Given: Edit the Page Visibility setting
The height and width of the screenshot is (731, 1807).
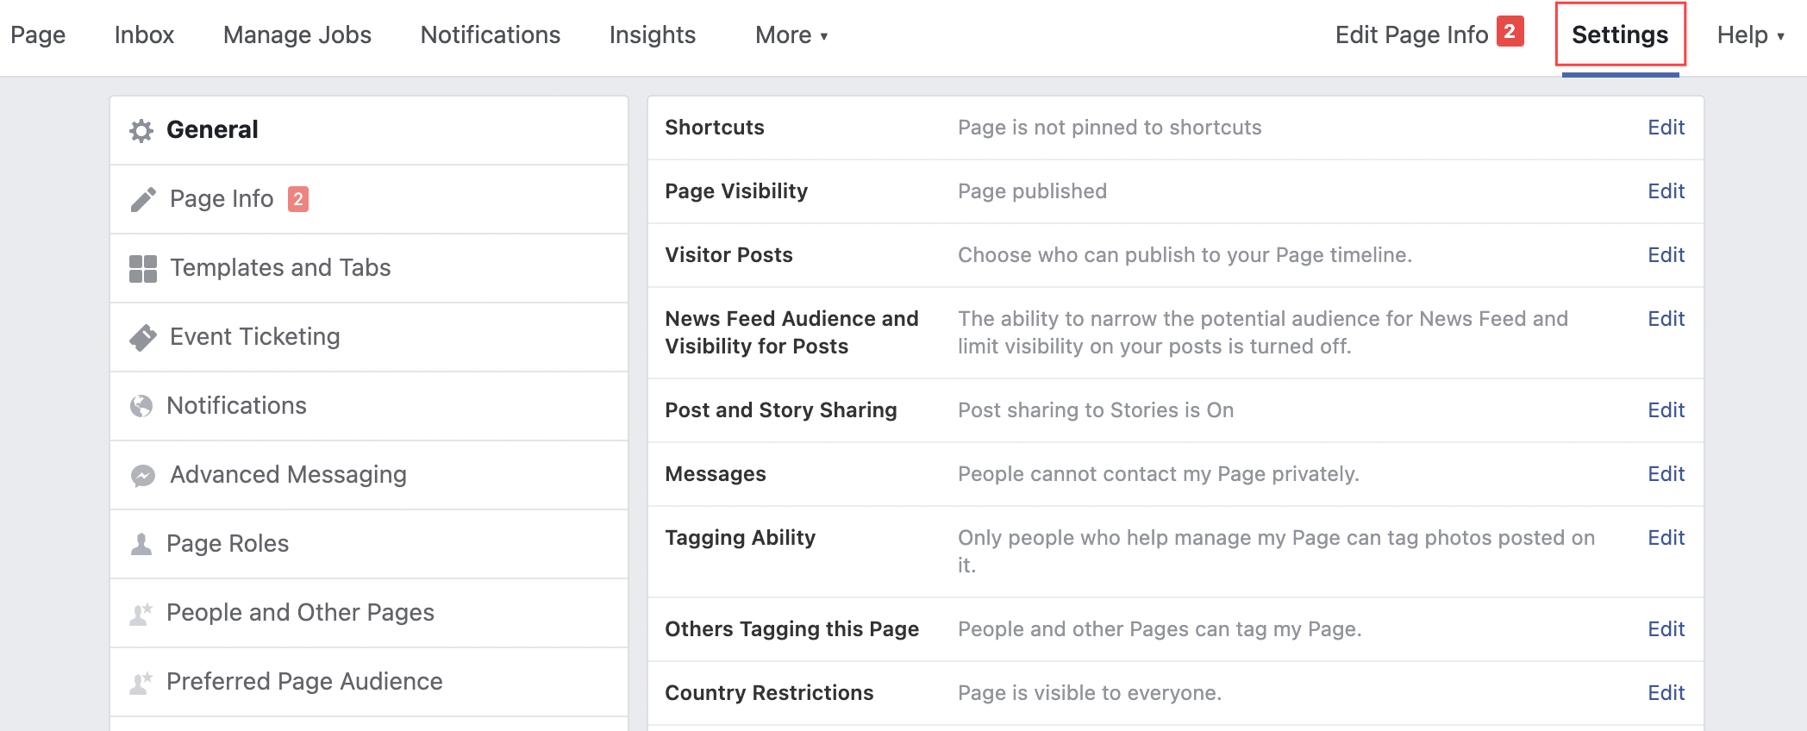Looking at the screenshot, I should [x=1666, y=191].
